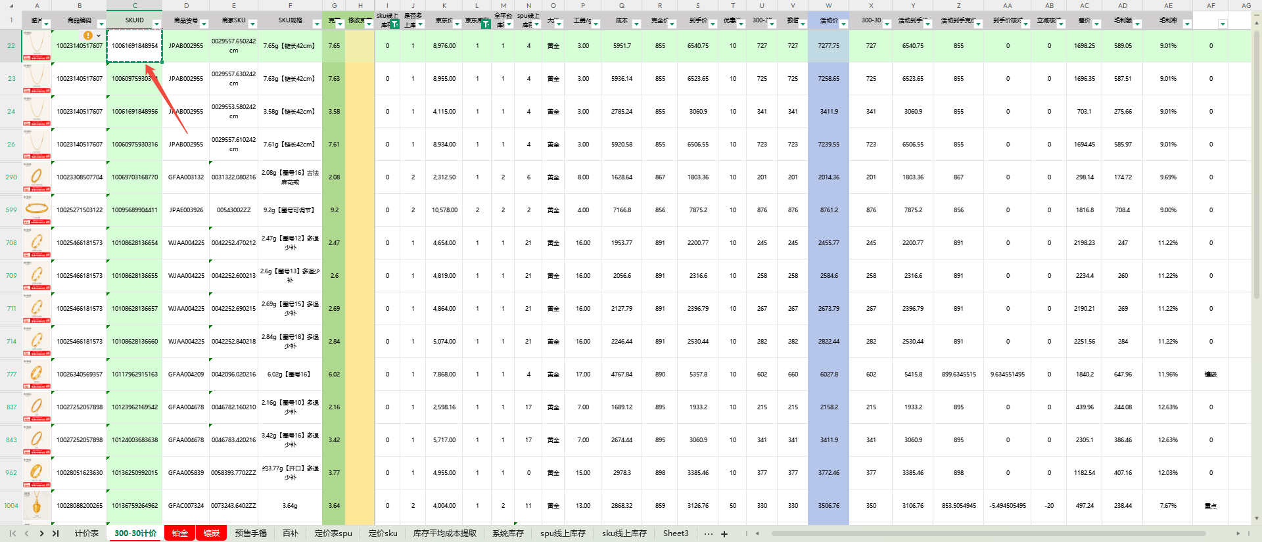The height and width of the screenshot is (542, 1262).
Task: Open the SKUID column filter dropdown
Action: click(x=156, y=24)
